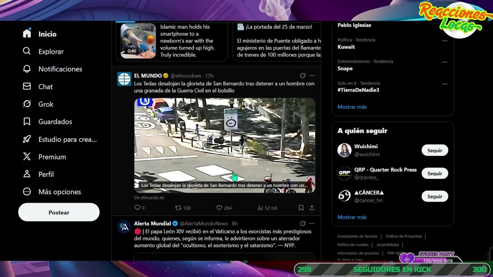Open Explorar search icon in sidebar
This screenshot has width=493, height=277.
(x=27, y=51)
